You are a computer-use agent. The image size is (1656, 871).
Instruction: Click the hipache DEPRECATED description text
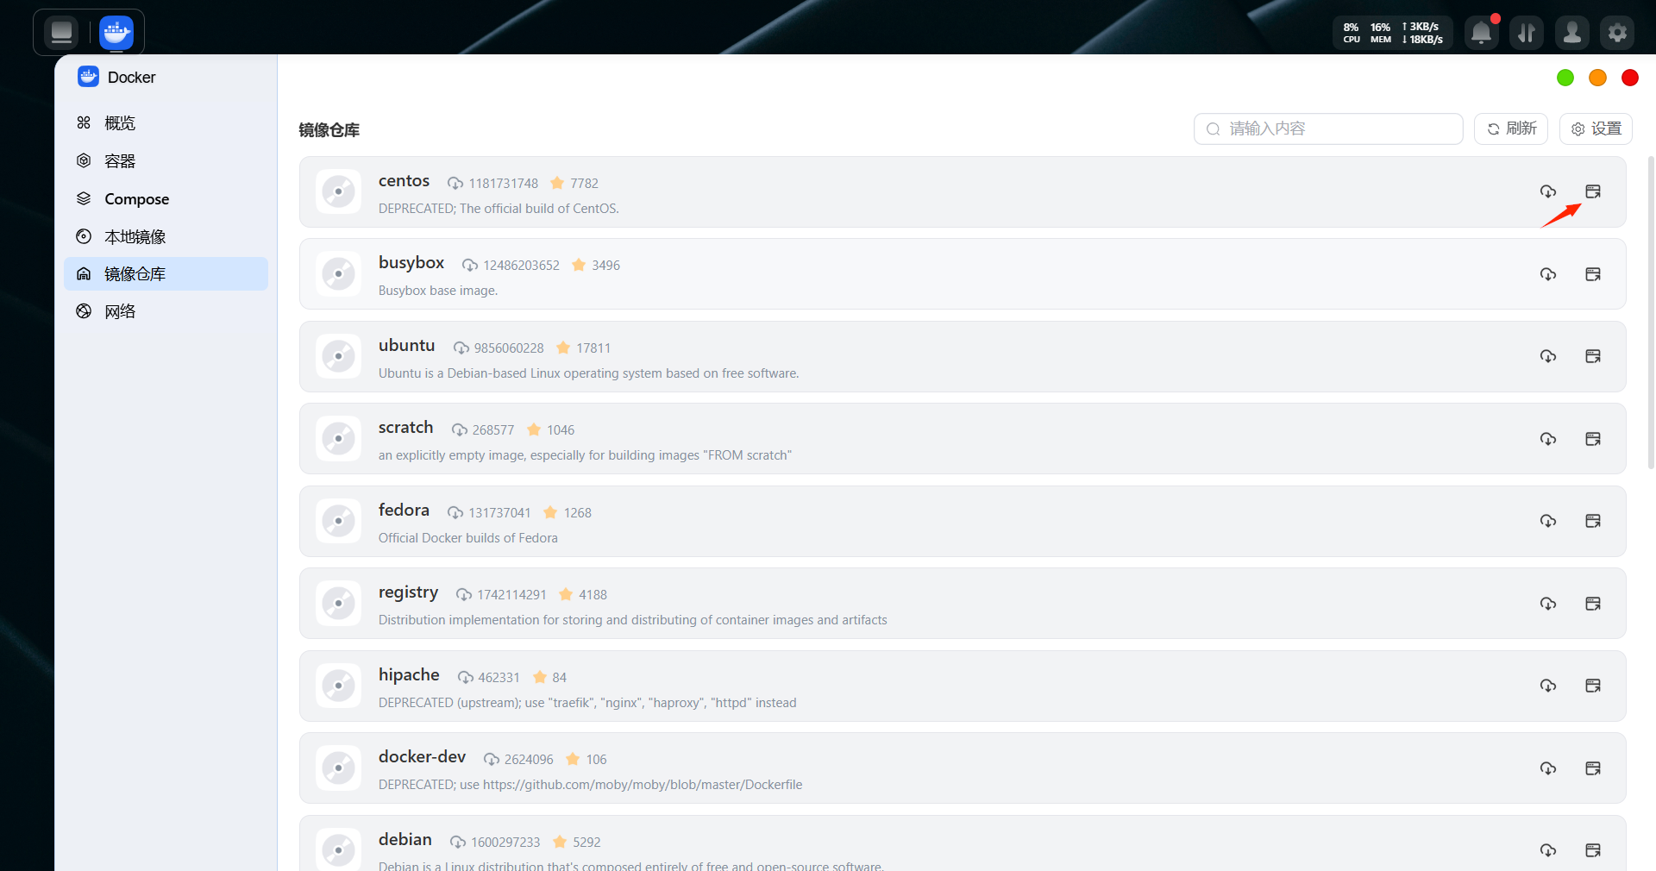tap(587, 703)
